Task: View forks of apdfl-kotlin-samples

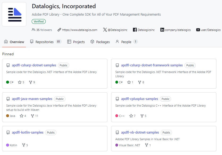Action: pos(25,145)
